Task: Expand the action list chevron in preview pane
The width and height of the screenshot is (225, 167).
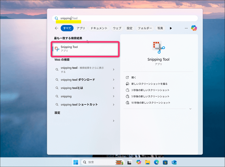Action: click(x=190, y=109)
